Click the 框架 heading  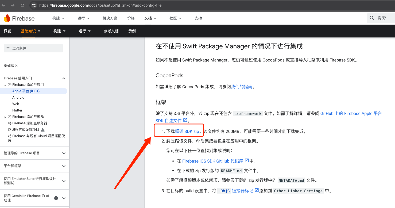161,102
